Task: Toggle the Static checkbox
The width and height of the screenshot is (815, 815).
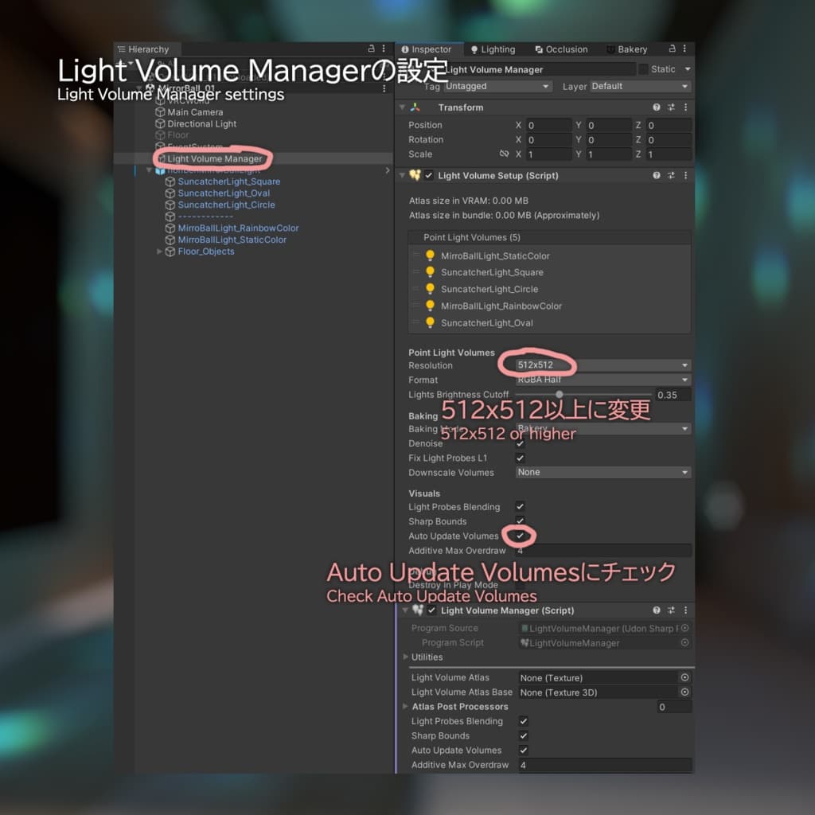Action: (x=643, y=69)
